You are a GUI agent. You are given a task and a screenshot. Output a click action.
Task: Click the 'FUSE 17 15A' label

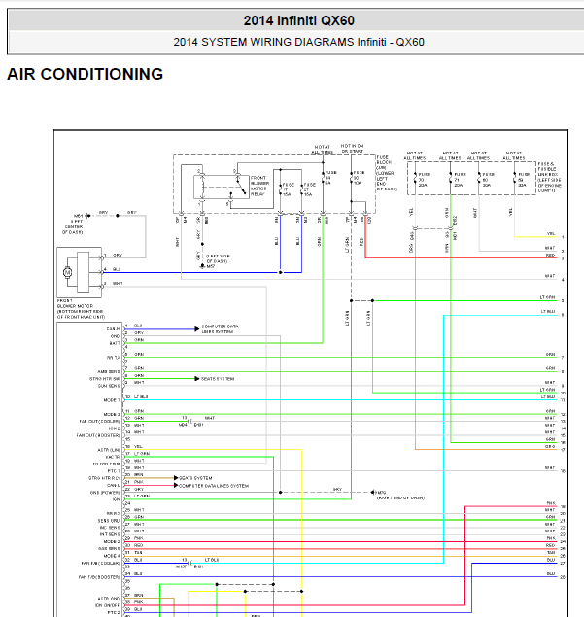coord(288,189)
